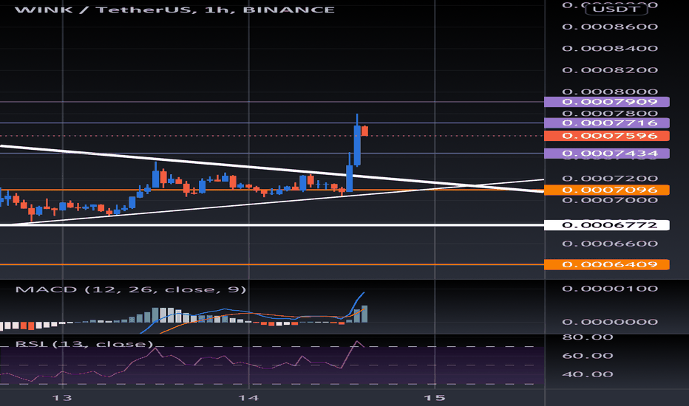Select the tall blue breakout candle
Screen dimensions: 689x406
[x=357, y=145]
